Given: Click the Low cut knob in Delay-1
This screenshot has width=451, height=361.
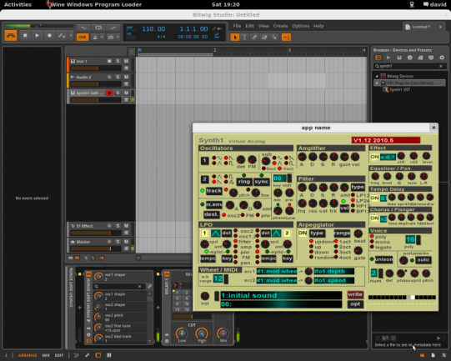Looking at the screenshot, I should click(182, 333).
